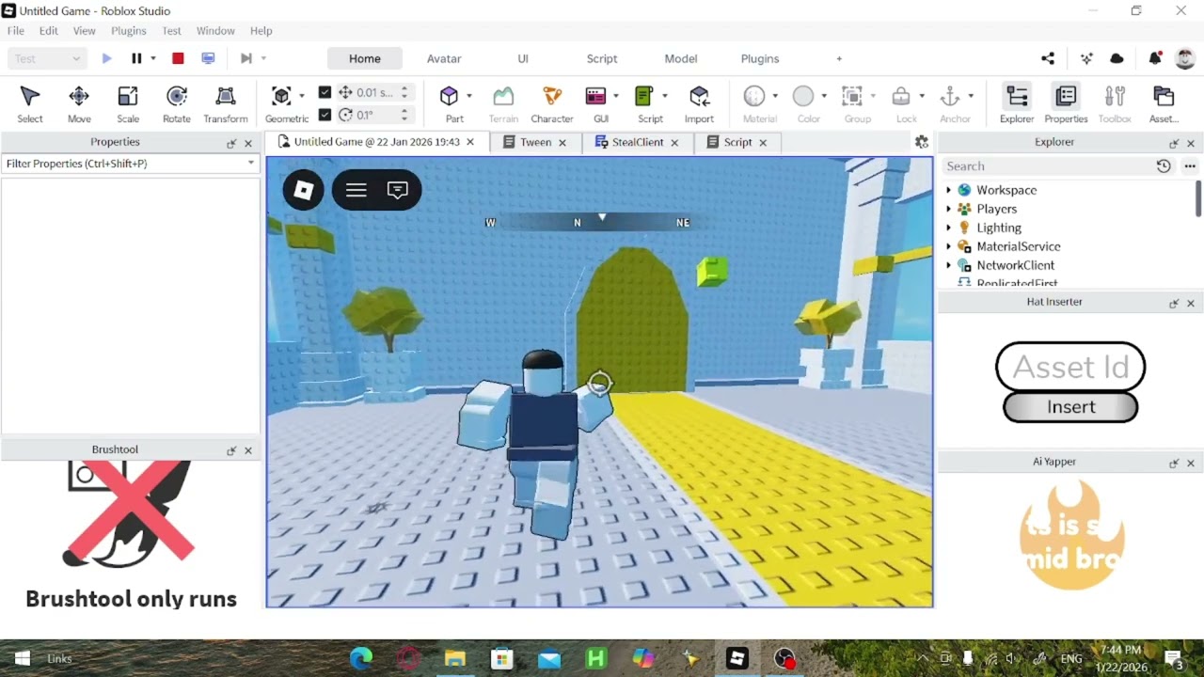The width and height of the screenshot is (1204, 677).
Task: Select the Move tool
Action: tap(79, 103)
